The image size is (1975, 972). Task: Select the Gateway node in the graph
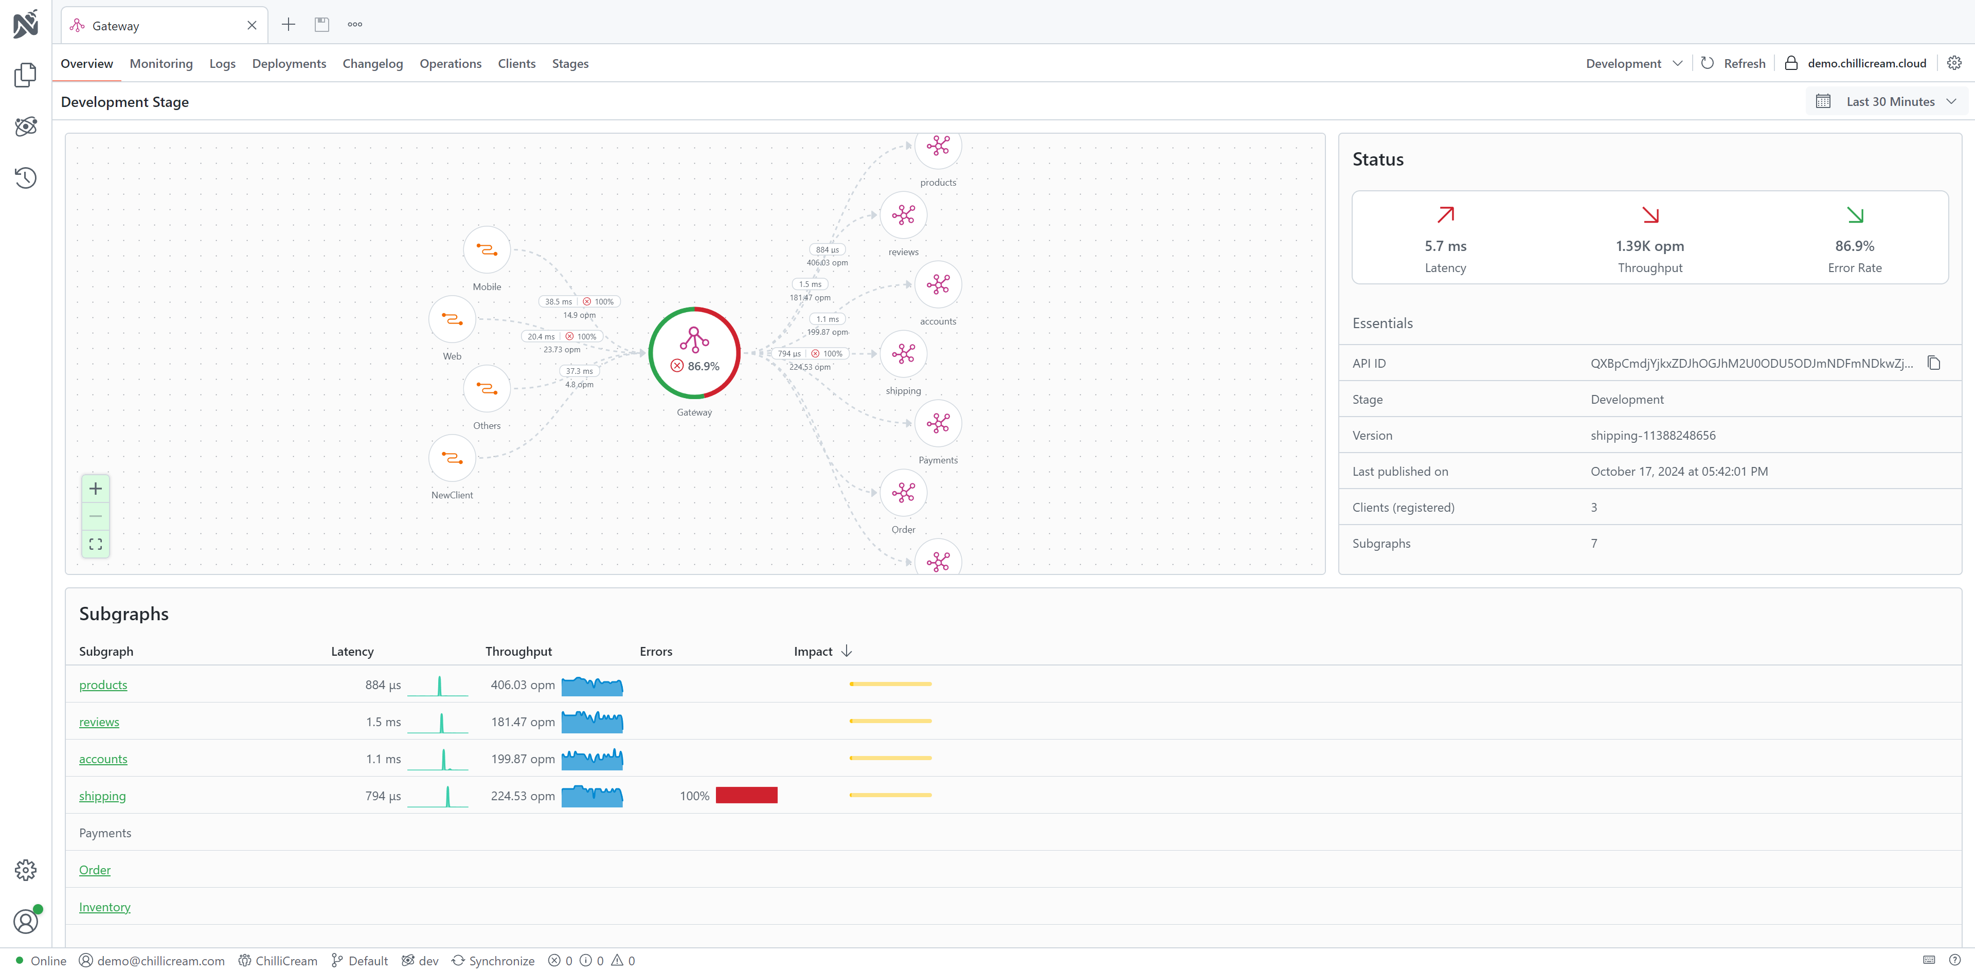[x=694, y=353]
